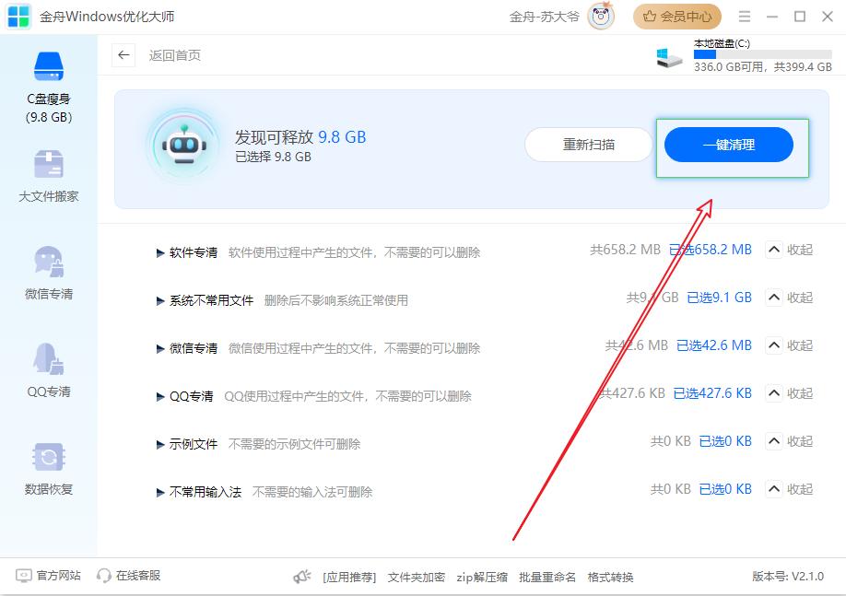
Task: Expand the 系统不常用文件 category
Action: (160, 300)
